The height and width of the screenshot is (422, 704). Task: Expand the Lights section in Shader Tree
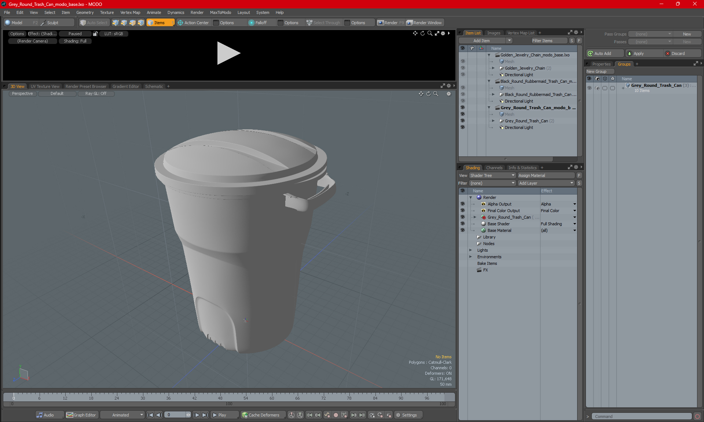tap(471, 250)
